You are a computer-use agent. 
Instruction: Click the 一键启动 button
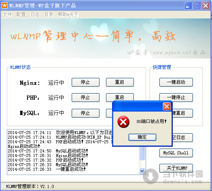[x=176, y=82]
